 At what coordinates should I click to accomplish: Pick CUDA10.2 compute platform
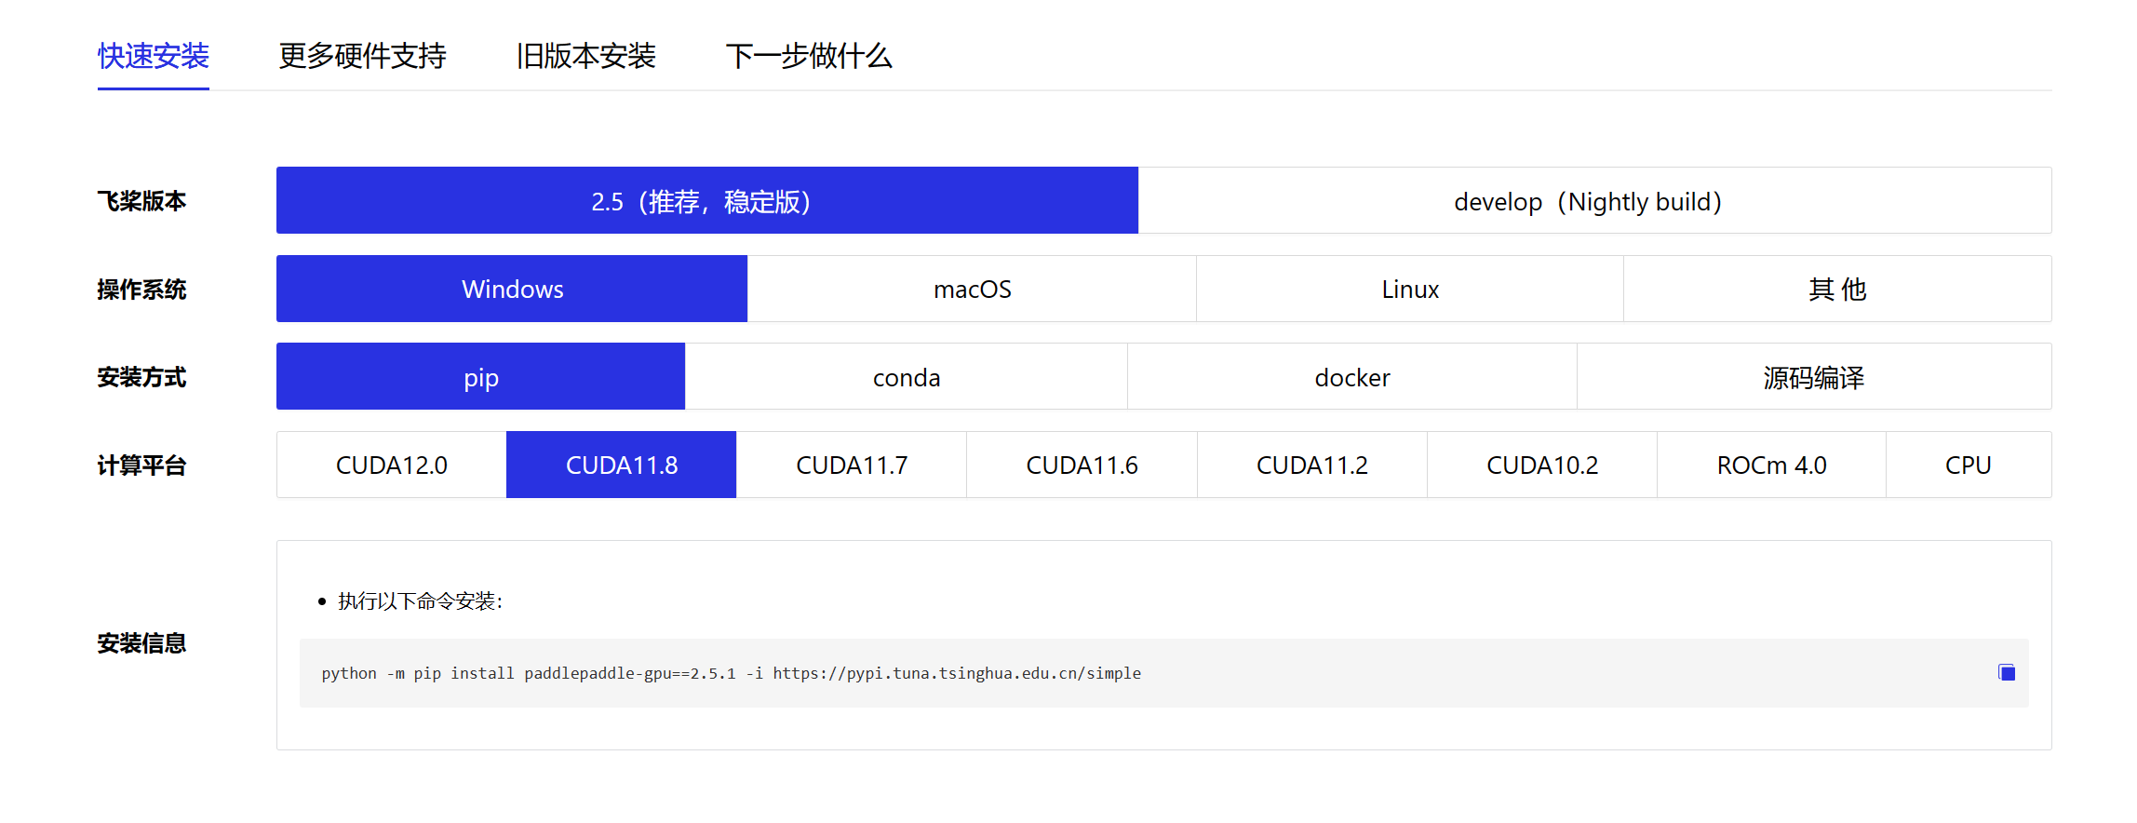(x=1542, y=465)
